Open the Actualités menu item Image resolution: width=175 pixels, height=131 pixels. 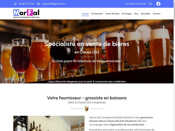(x=145, y=14)
